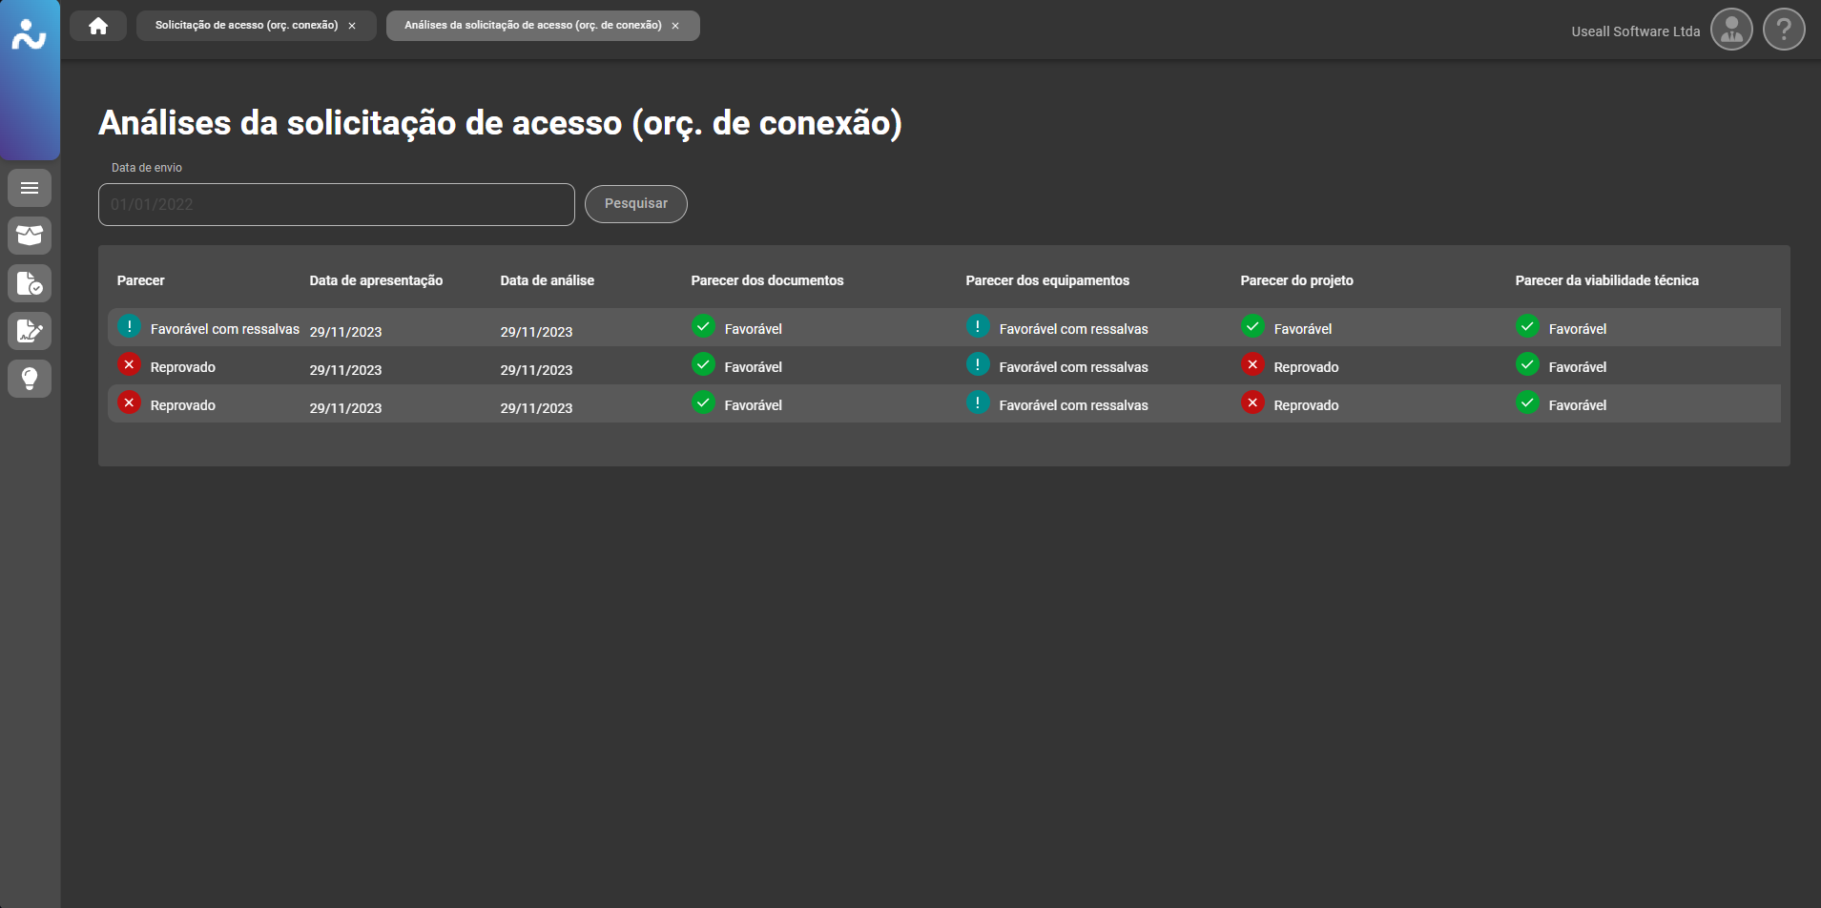1821x908 pixels.
Task: Click the Data de envio input field
Action: click(336, 204)
